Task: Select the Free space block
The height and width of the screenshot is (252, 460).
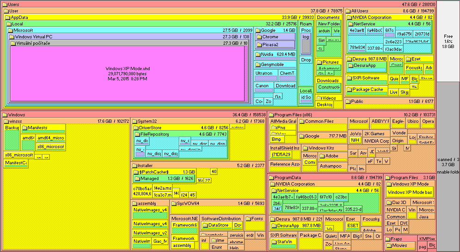Action: (448, 42)
